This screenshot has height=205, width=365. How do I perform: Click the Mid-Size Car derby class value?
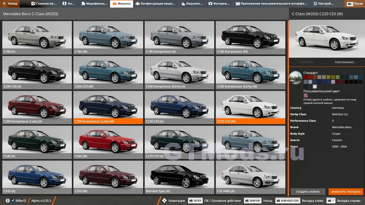point(340,114)
